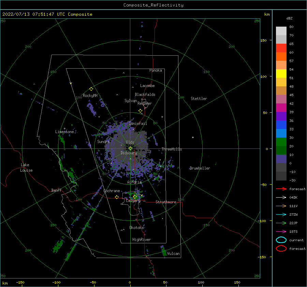Click the Didsbury town label
The height and width of the screenshot is (287, 307).
[x=129, y=153]
